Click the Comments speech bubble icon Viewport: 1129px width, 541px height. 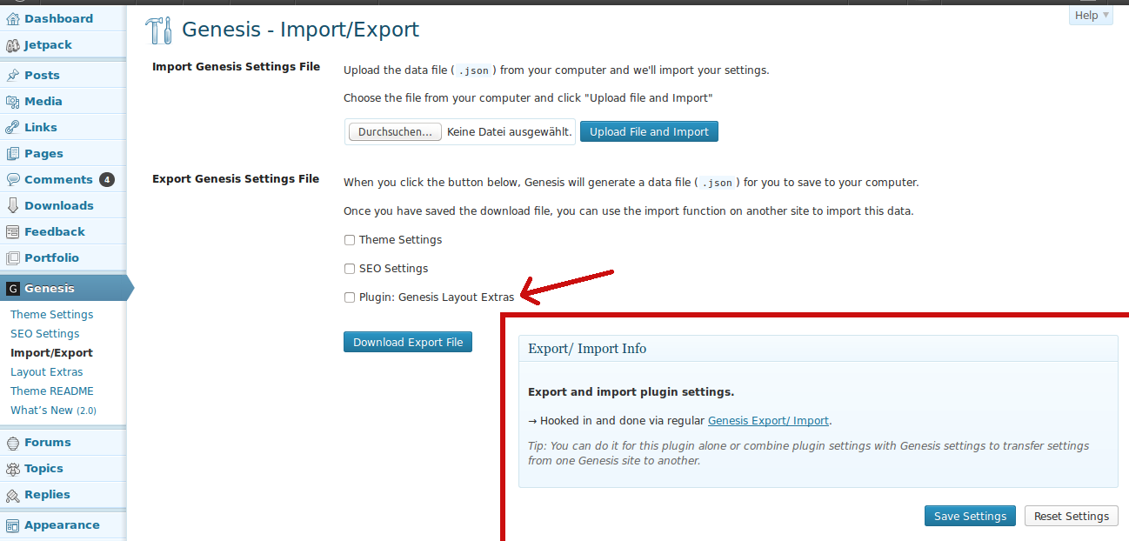12,179
